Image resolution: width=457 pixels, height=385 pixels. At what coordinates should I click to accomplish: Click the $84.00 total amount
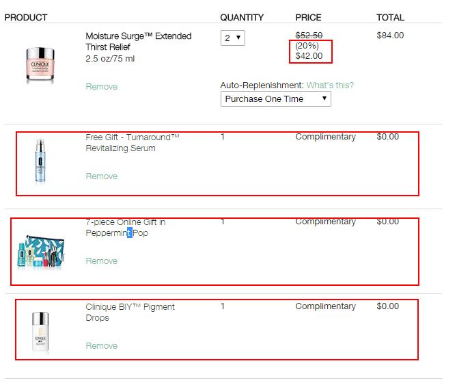point(390,36)
